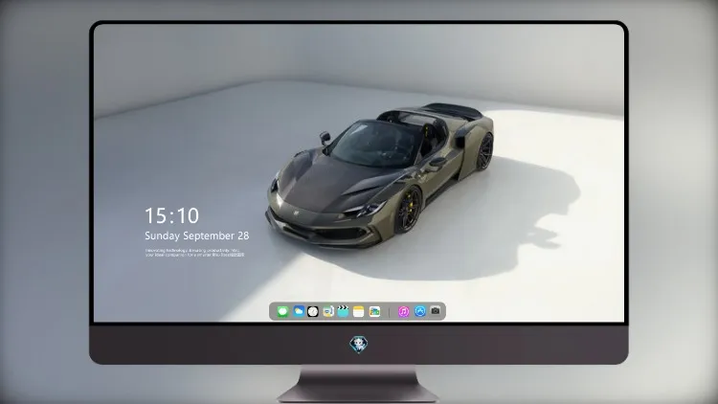Open the blue App Store icon
The image size is (718, 404).
[x=420, y=311]
